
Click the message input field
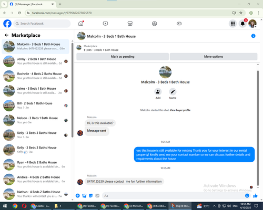173,196
